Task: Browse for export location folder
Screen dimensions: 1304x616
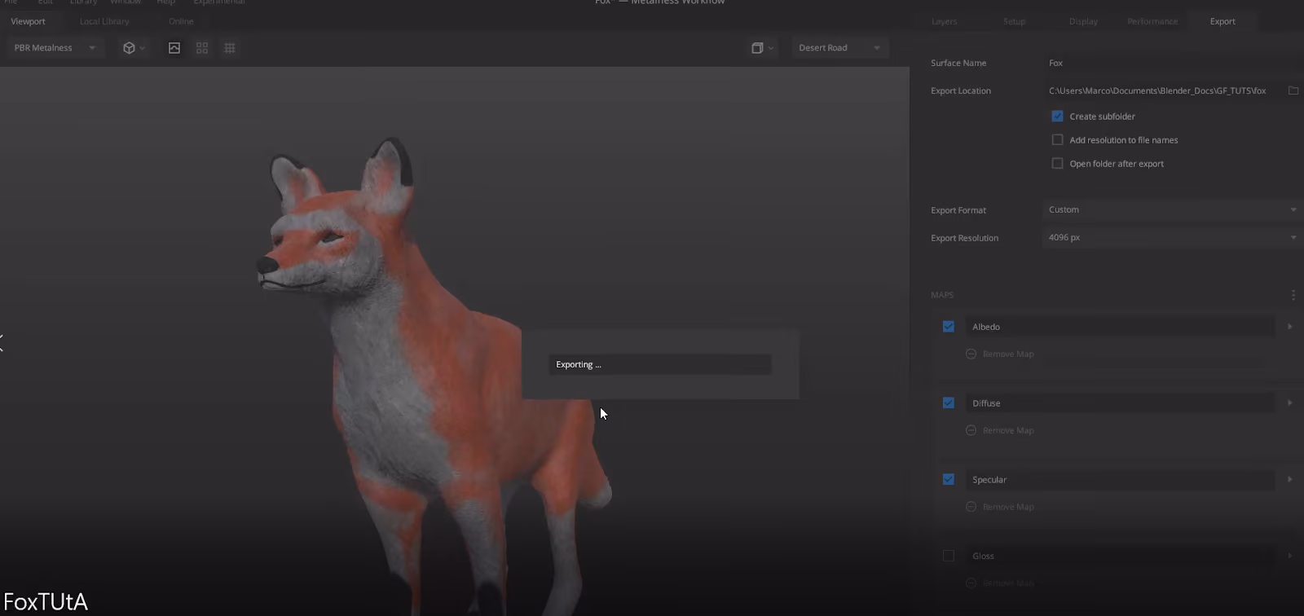Action: coord(1293,90)
